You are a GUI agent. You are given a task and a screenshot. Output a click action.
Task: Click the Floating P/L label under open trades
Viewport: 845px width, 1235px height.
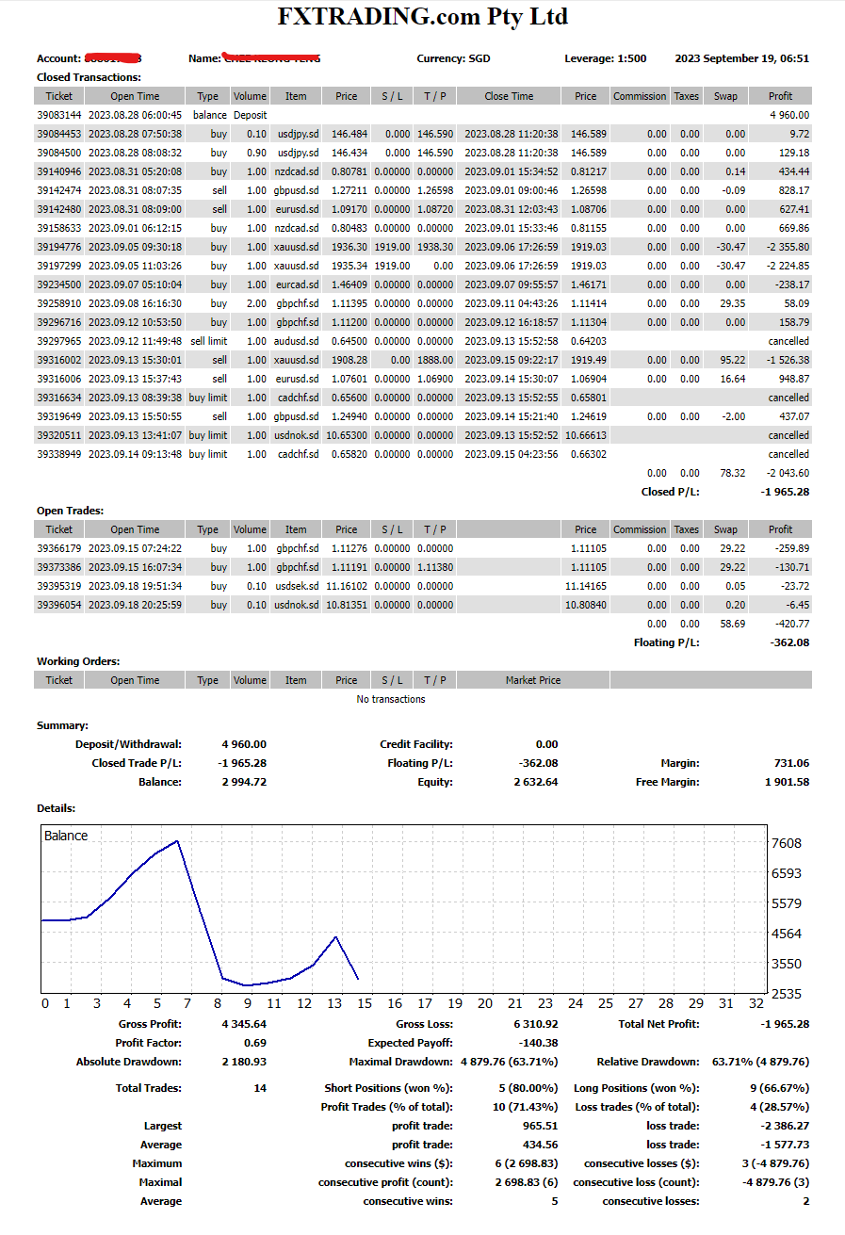(667, 642)
